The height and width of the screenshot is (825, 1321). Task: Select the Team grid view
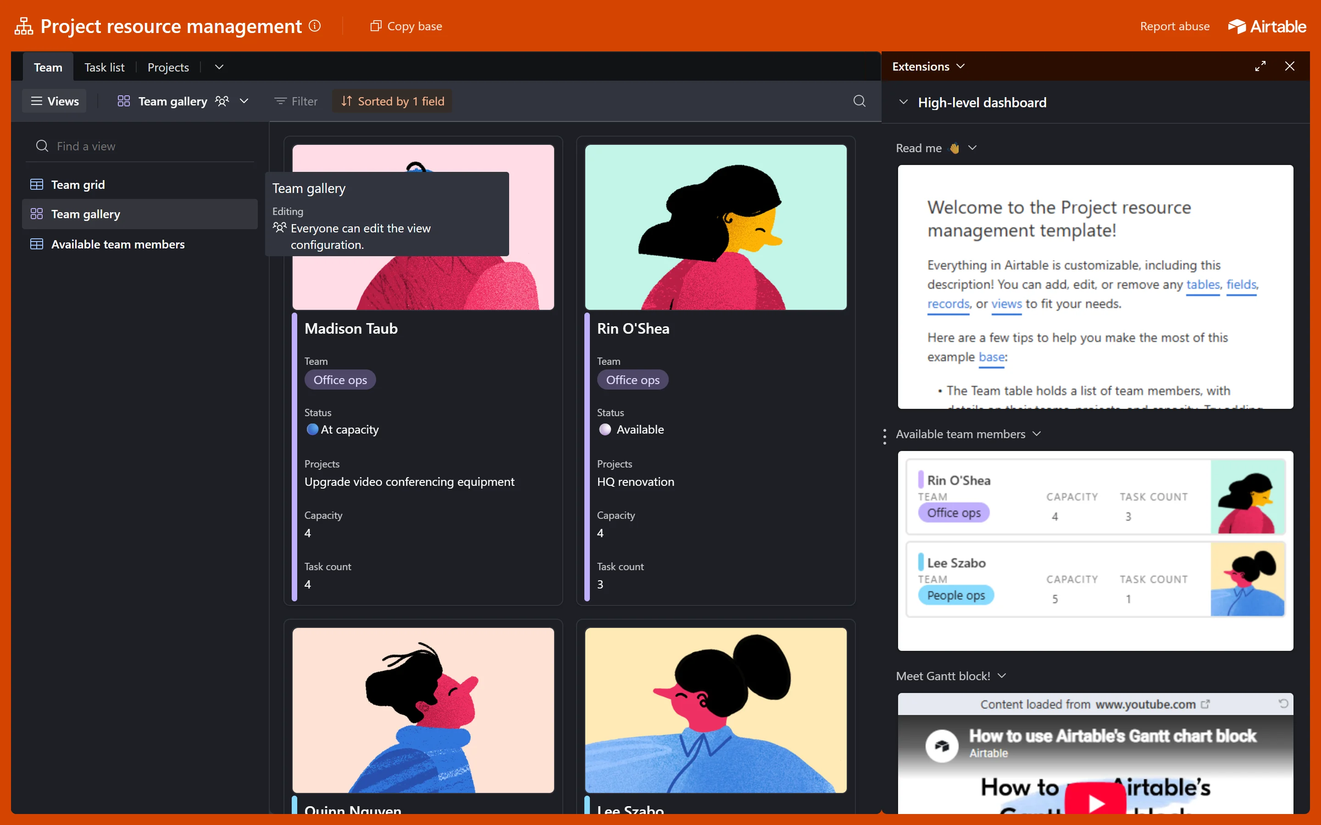[x=140, y=185]
